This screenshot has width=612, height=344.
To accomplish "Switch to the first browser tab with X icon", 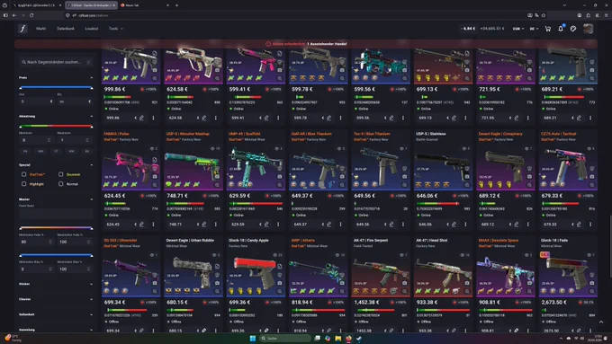I will point(37,5).
